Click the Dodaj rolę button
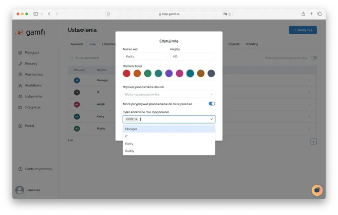 303,30
